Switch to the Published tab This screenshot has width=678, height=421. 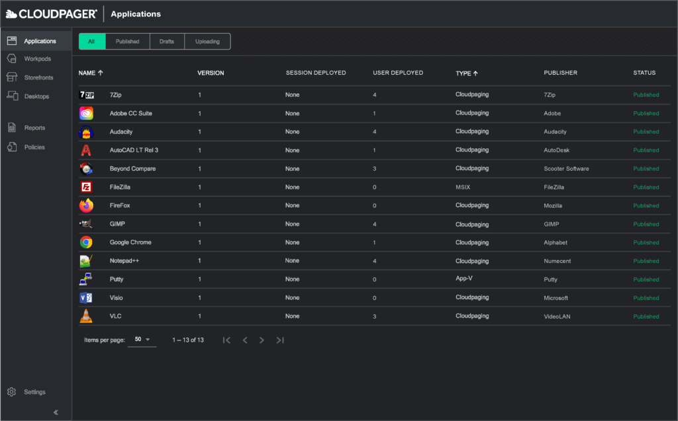127,41
